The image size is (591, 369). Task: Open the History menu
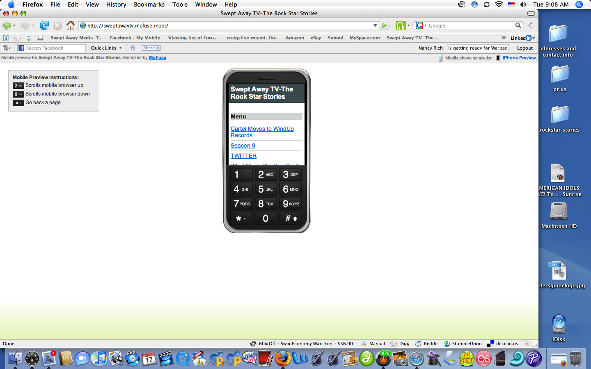point(116,5)
